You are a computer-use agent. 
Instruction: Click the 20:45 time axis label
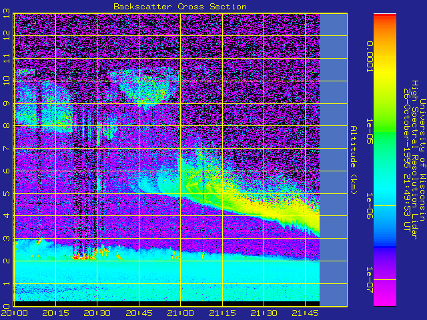tap(139, 313)
